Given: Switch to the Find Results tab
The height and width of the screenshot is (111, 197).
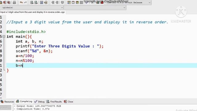Looking at the screenshot, I should 54,101.
